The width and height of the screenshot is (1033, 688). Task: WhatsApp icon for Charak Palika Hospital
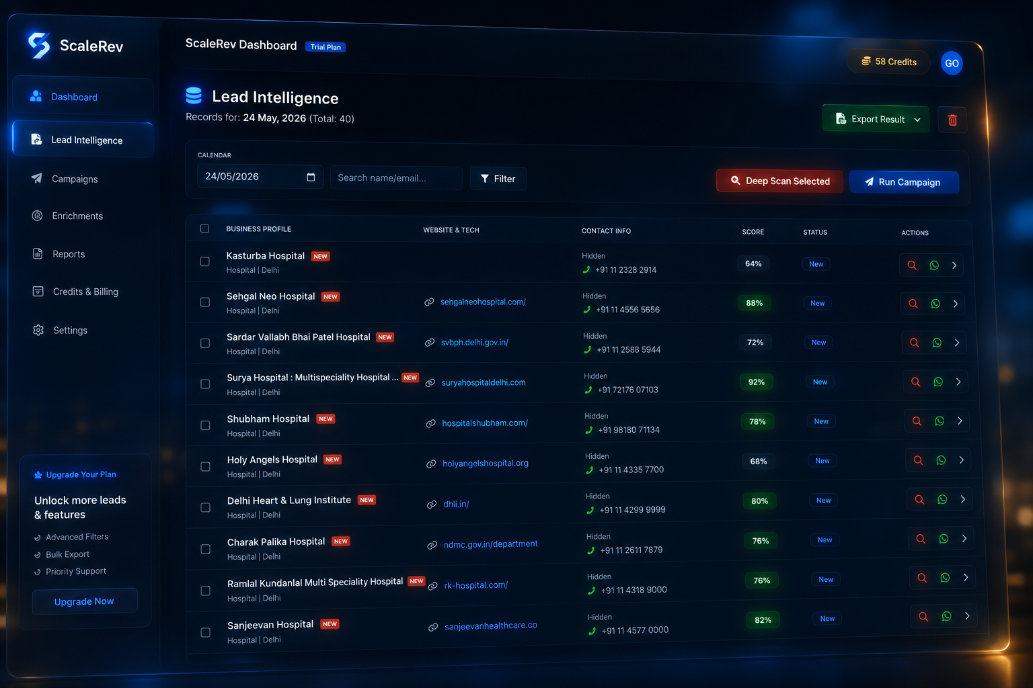click(944, 539)
